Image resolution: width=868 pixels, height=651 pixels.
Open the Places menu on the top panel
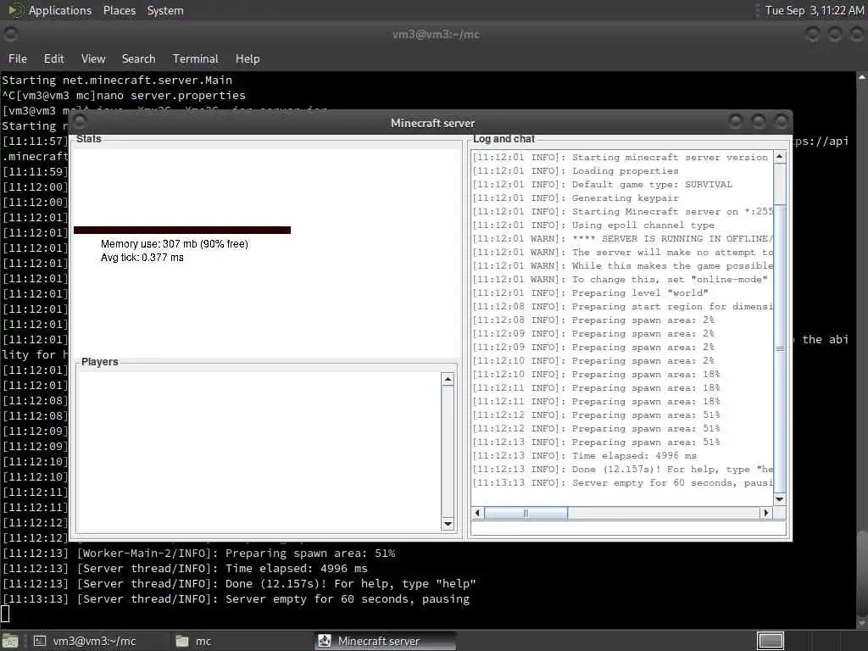pos(119,10)
